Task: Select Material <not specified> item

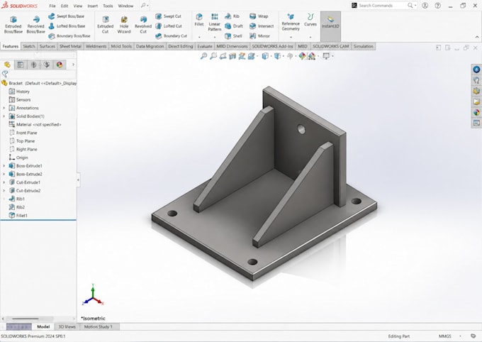Action: (35, 125)
